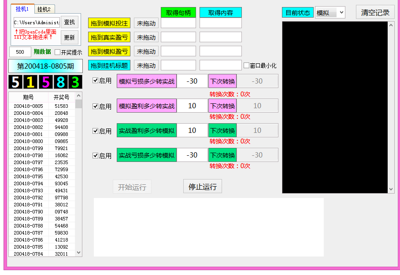Click the green 实战亏损多少转模拟 label
The width and height of the screenshot is (400, 275).
[147, 155]
